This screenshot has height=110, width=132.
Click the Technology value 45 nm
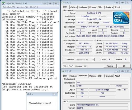pos(81,22)
